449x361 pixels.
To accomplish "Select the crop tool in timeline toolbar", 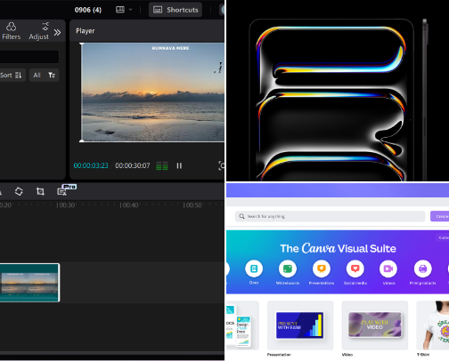I will tap(40, 191).
